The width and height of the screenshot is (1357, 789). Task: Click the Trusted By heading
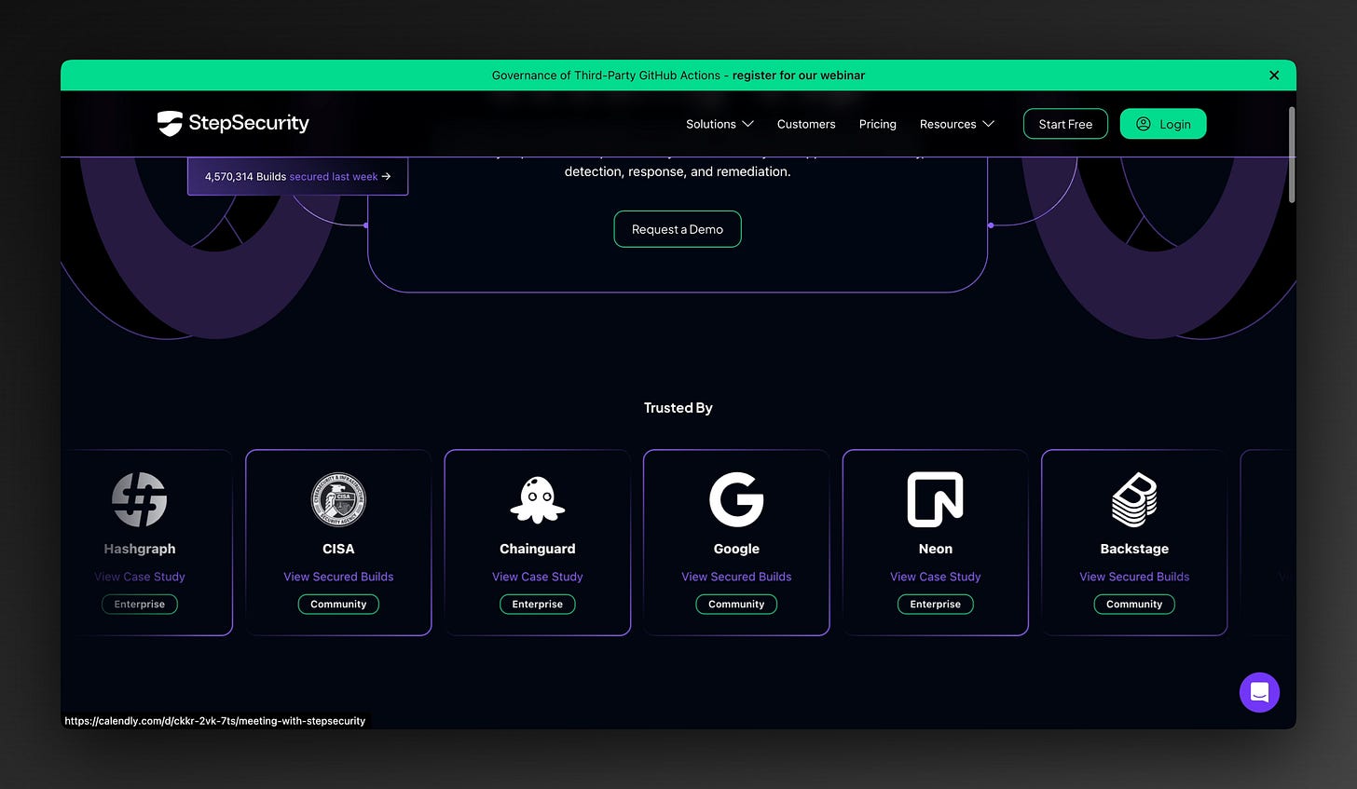678,408
